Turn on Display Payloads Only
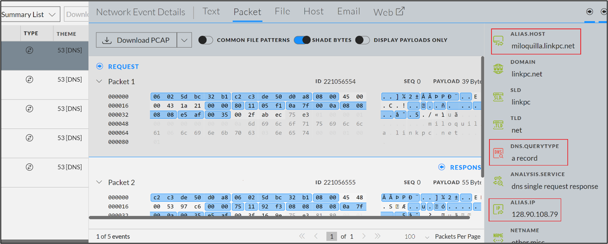The width and height of the screenshot is (608, 244). point(362,40)
